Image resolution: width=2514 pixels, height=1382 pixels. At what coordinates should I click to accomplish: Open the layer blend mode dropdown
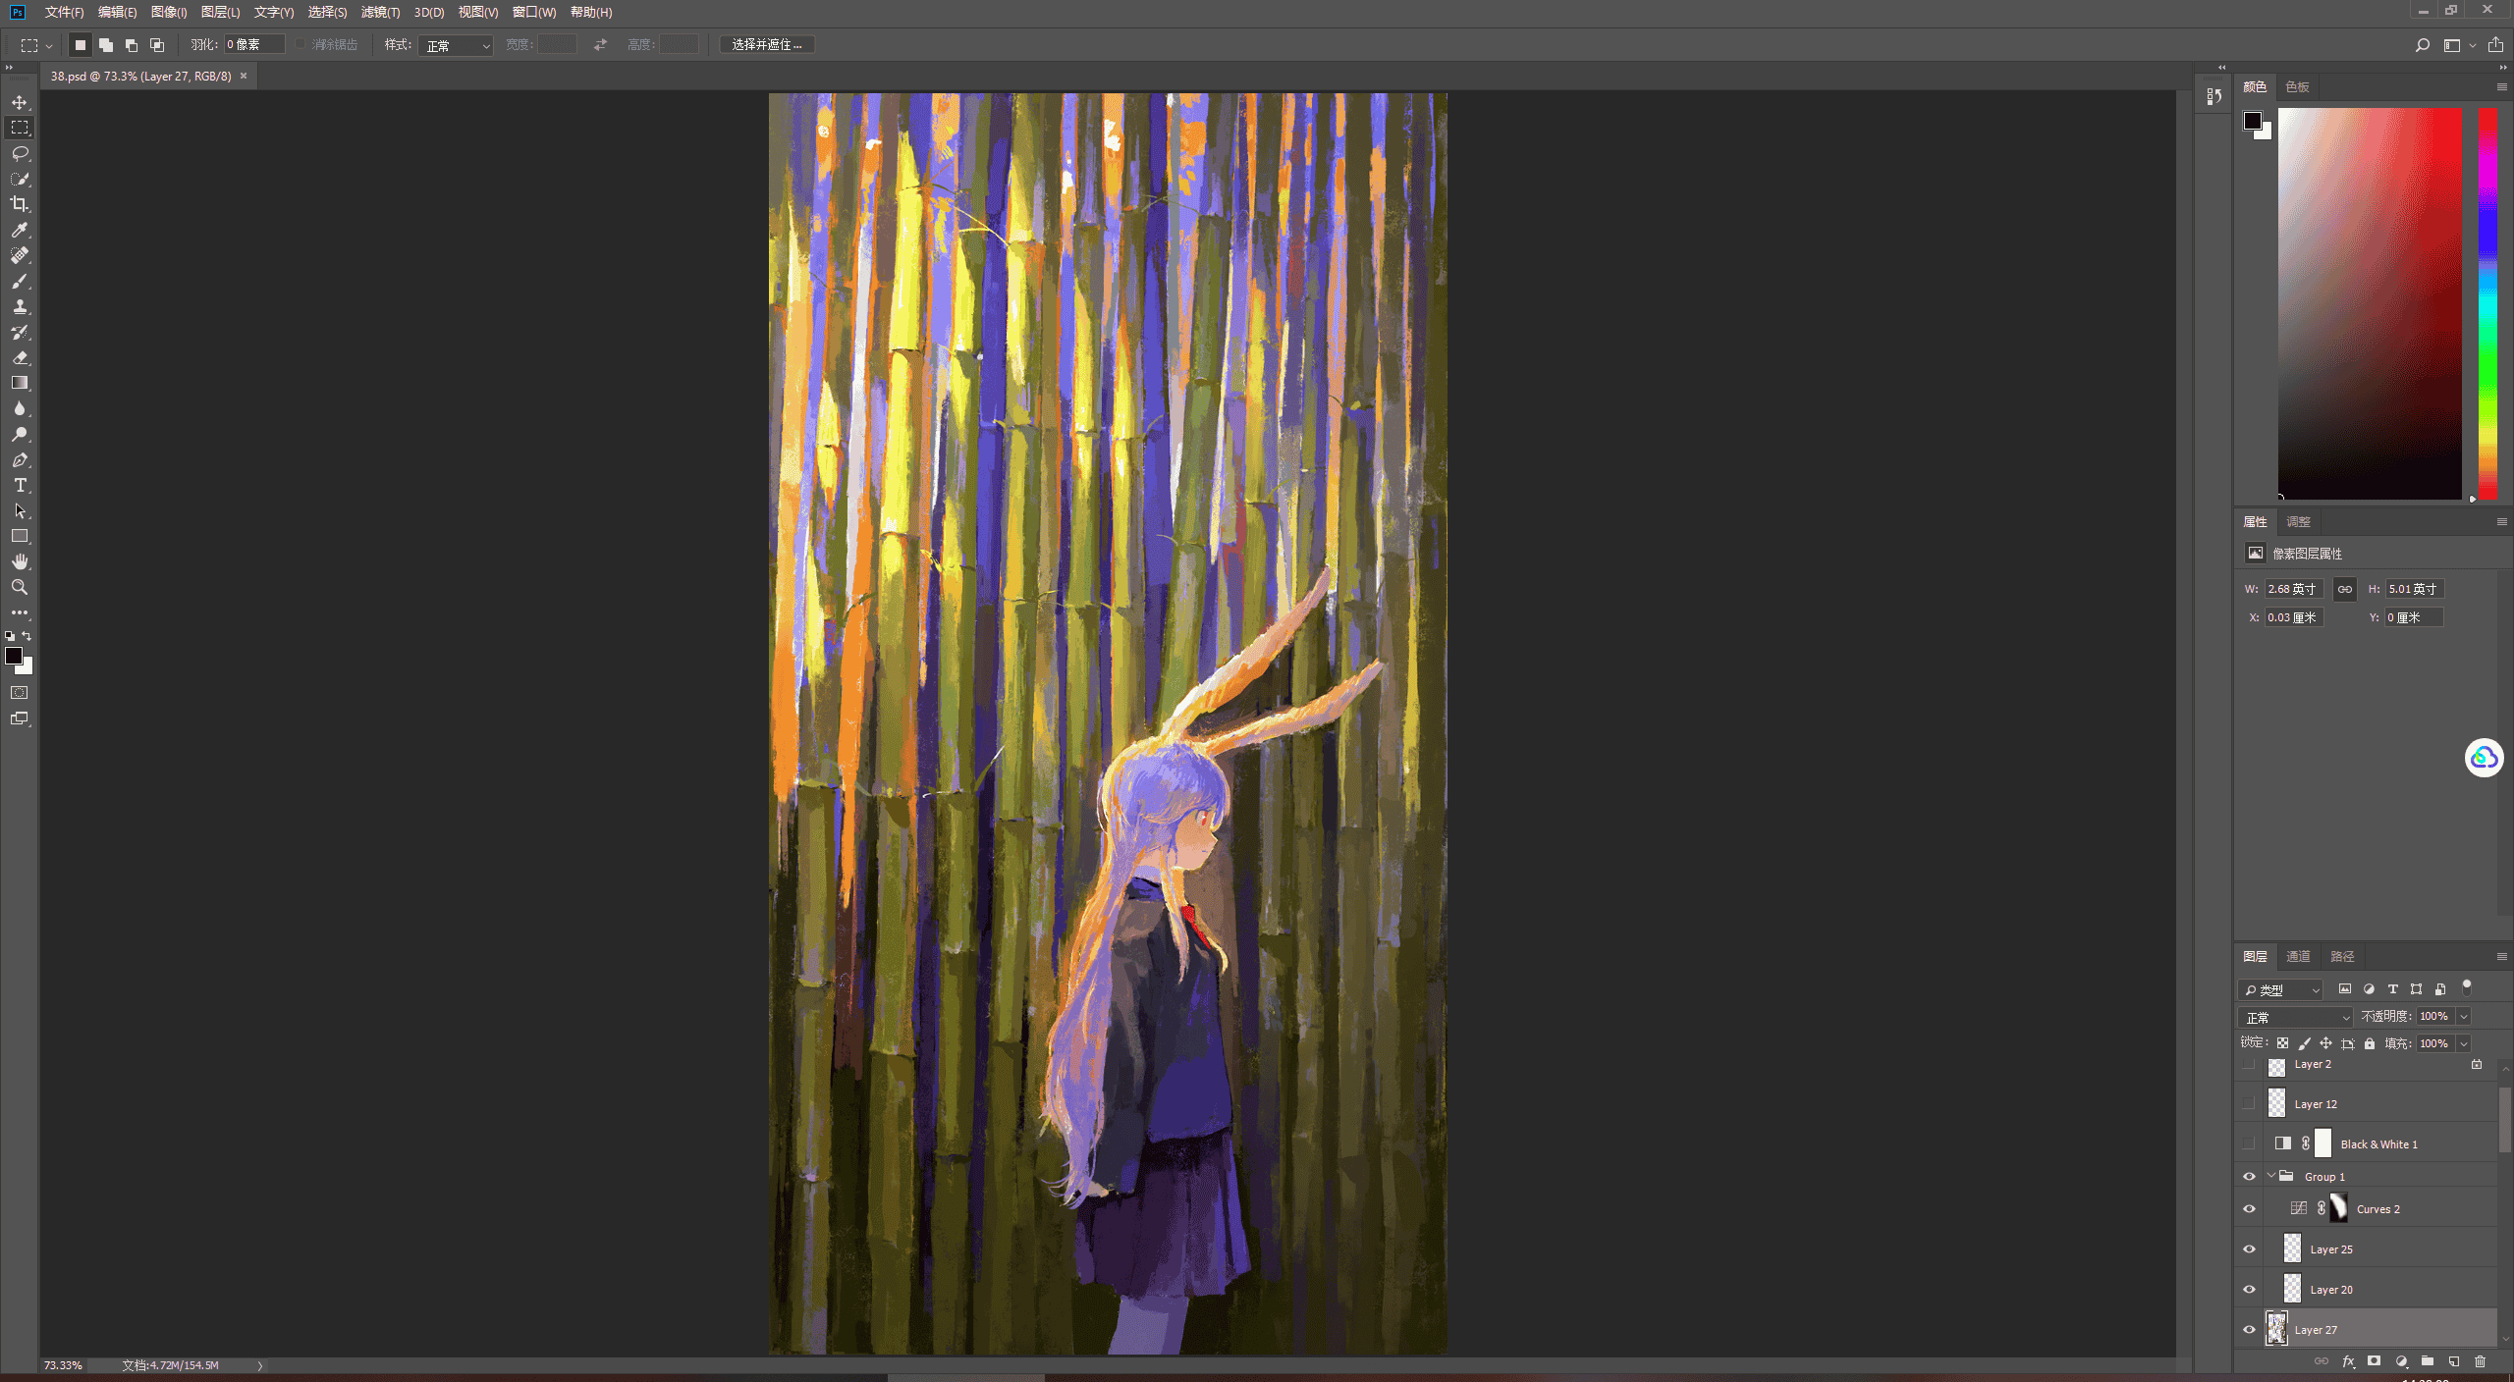pyautogui.click(x=2295, y=1017)
